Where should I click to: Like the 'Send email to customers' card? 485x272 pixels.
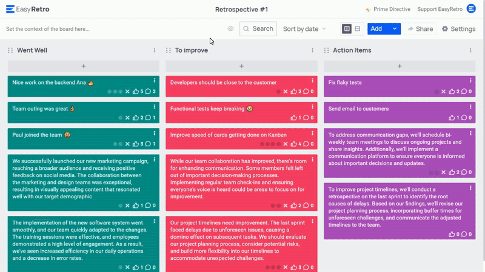(x=451, y=118)
